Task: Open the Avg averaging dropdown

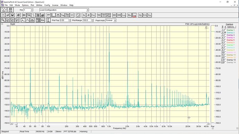Action: (32, 10)
